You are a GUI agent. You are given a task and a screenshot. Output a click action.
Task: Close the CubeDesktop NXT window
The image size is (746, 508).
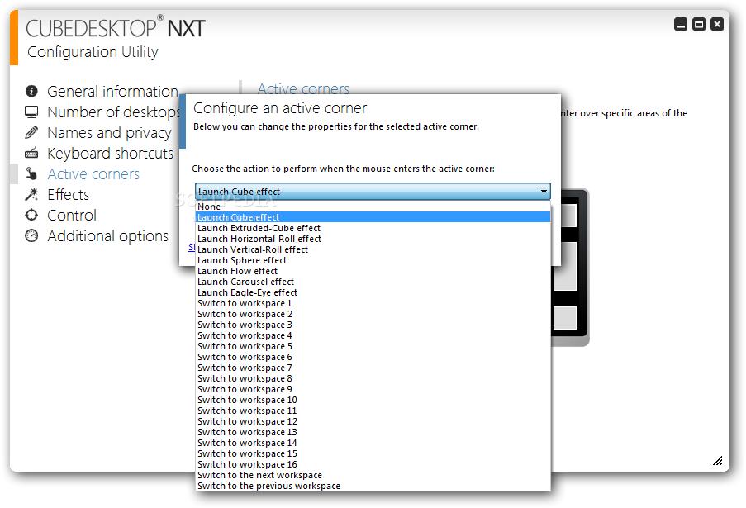click(717, 24)
